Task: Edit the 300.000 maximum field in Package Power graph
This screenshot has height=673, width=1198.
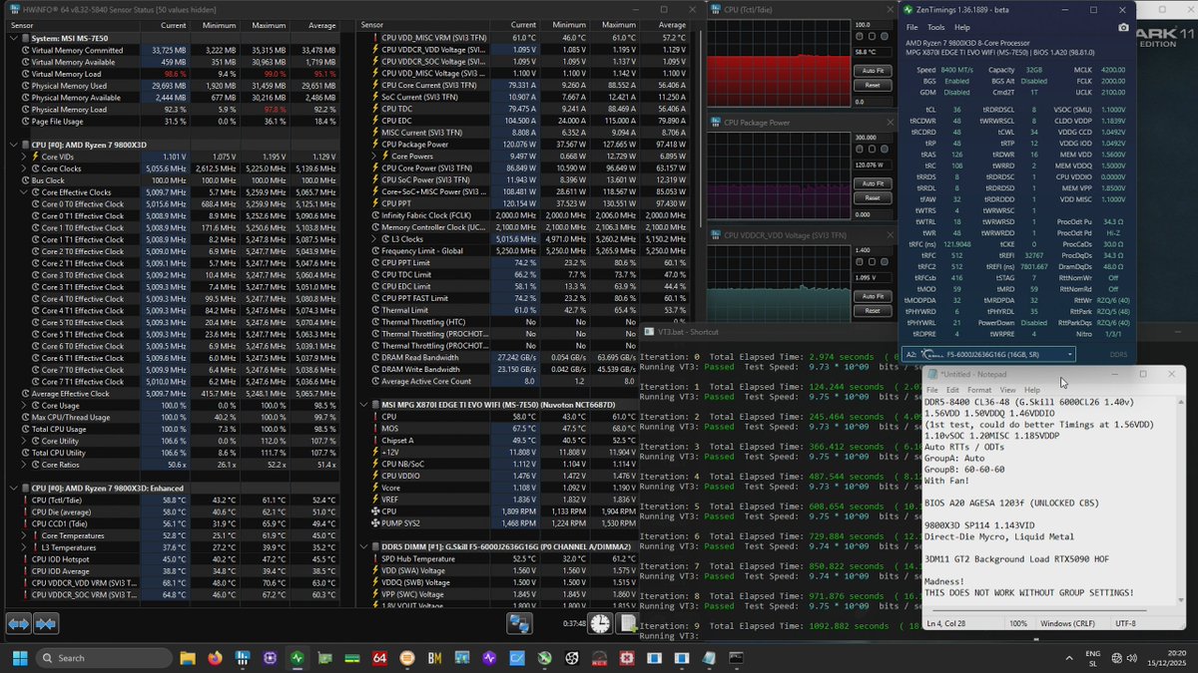Action: (x=873, y=138)
